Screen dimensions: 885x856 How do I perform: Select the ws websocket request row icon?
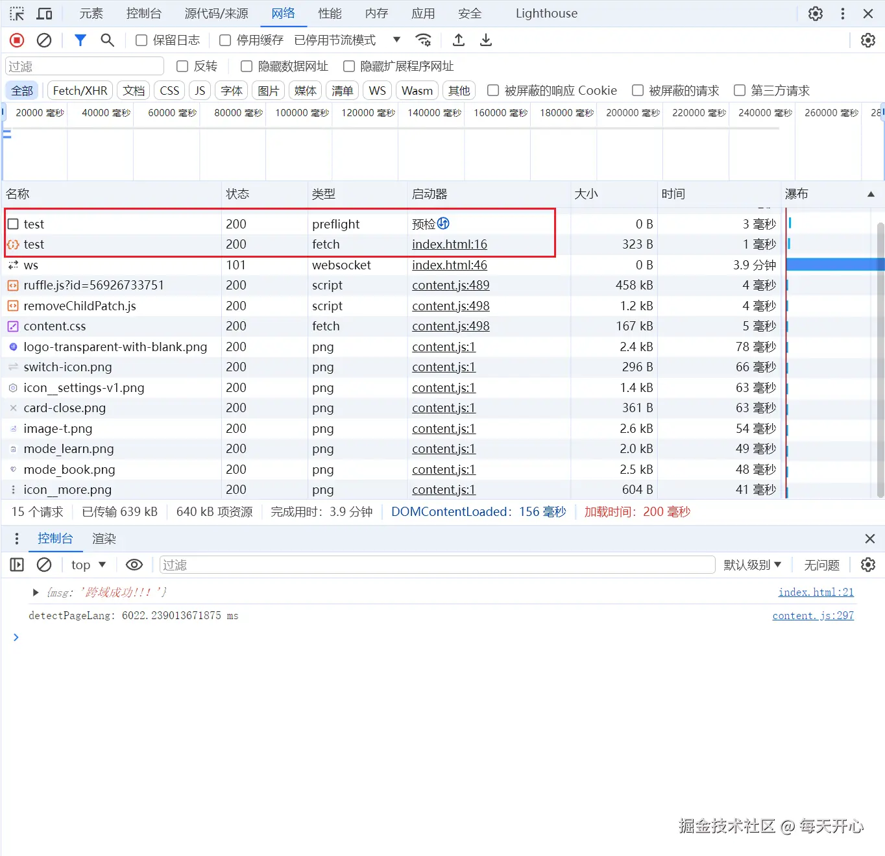[13, 265]
